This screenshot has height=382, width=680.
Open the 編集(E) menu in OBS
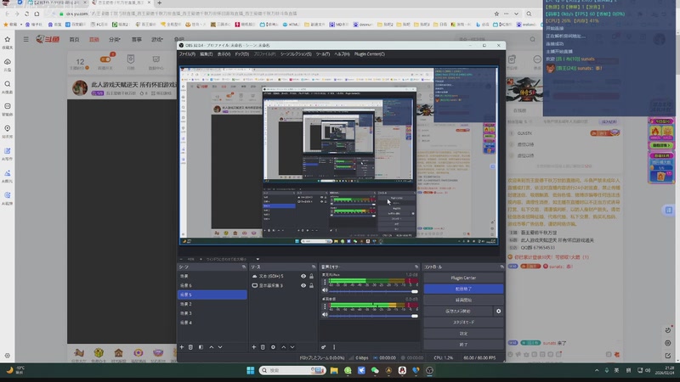[207, 54]
